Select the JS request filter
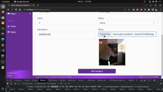The height and width of the screenshot is (92, 163). click(x=60, y=87)
